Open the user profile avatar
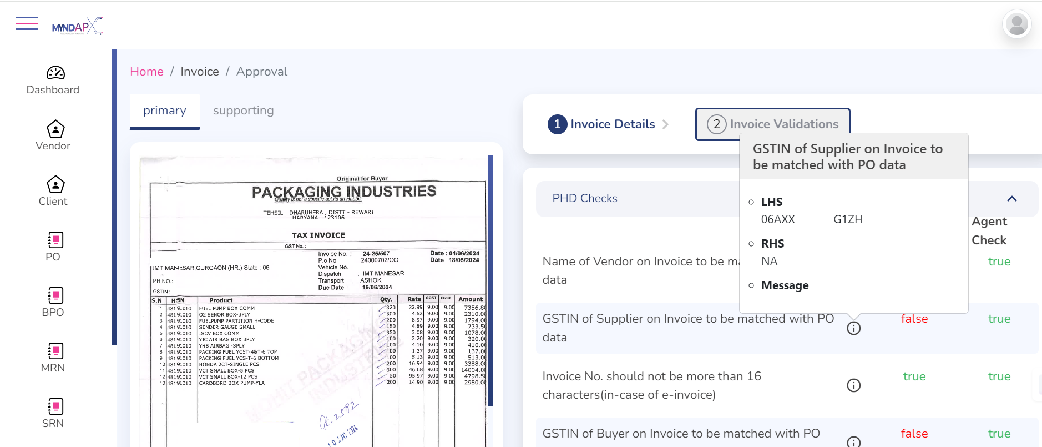Viewport: 1042px width, 447px height. (x=1016, y=24)
